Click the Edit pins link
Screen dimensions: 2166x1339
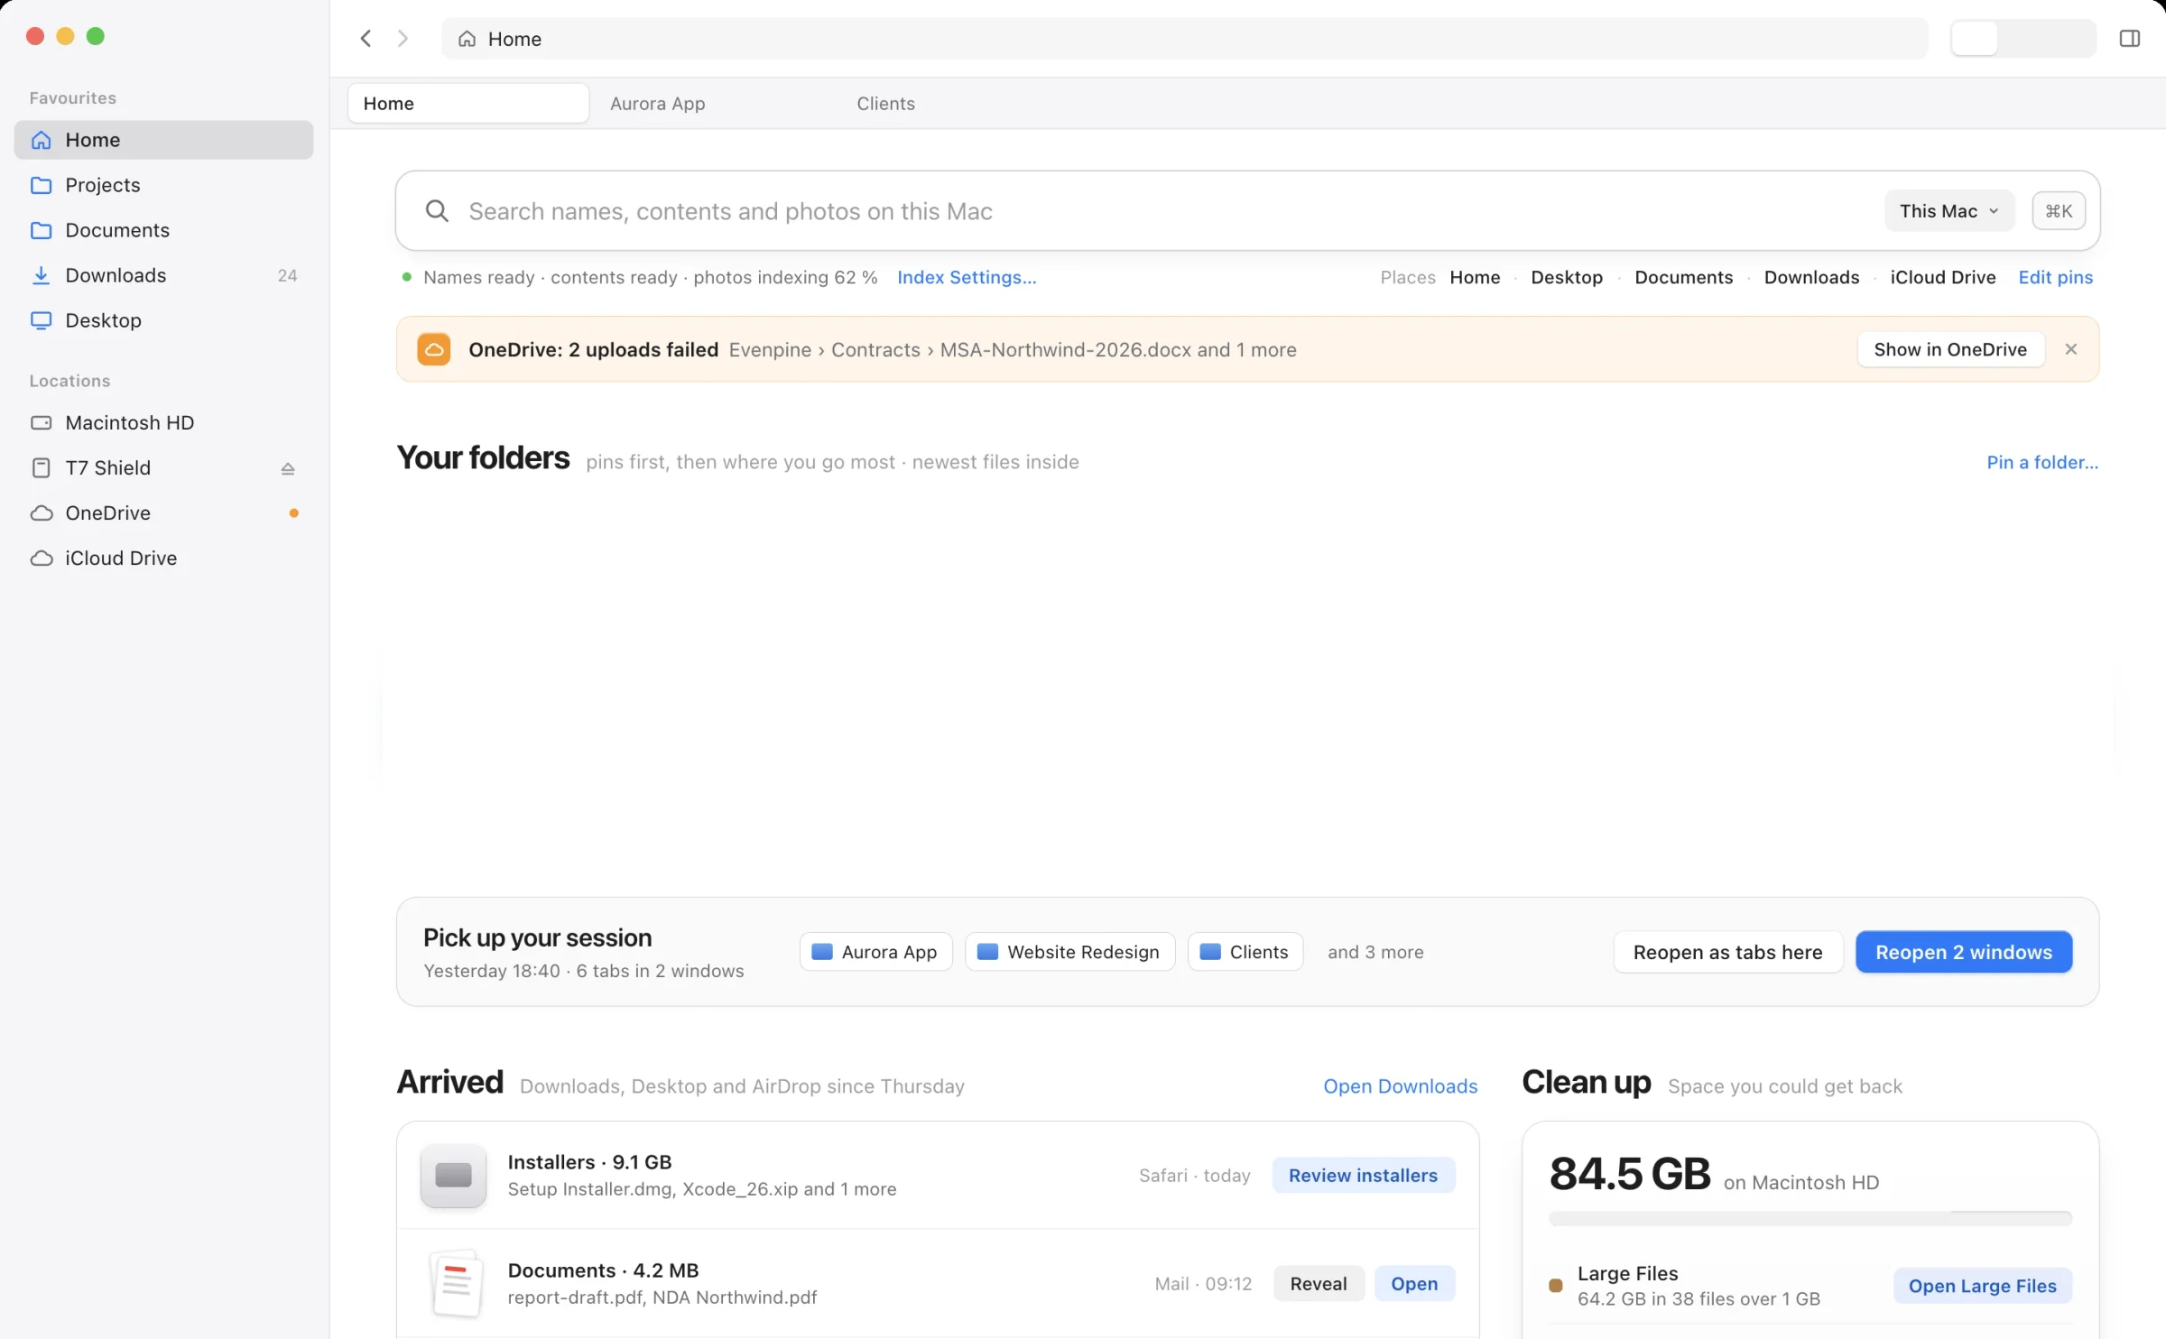pyautogui.click(x=2055, y=277)
